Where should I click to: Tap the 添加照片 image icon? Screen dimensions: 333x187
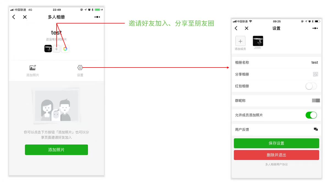(x=33, y=68)
